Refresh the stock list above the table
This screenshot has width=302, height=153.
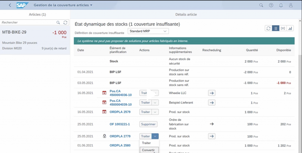pos(268,28)
